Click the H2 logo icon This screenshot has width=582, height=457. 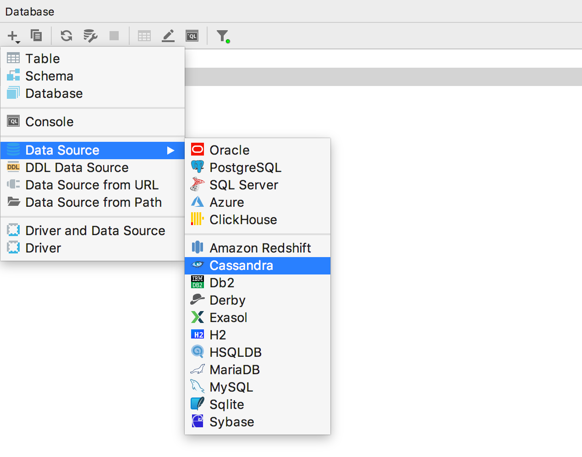198,334
